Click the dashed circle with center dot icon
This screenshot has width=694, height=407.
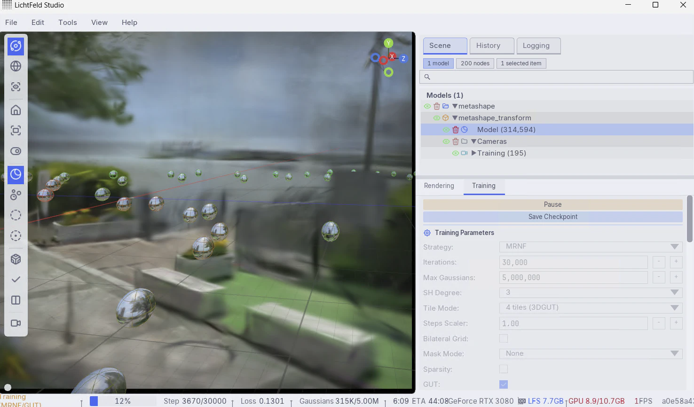[x=16, y=236]
